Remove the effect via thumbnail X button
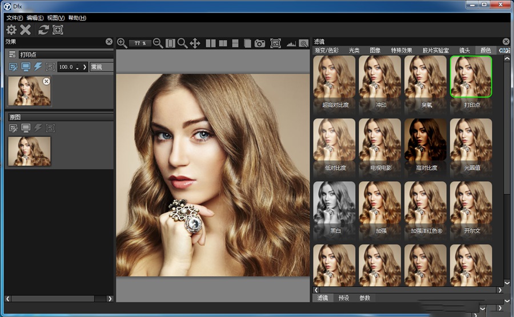514x317 pixels. pos(46,82)
